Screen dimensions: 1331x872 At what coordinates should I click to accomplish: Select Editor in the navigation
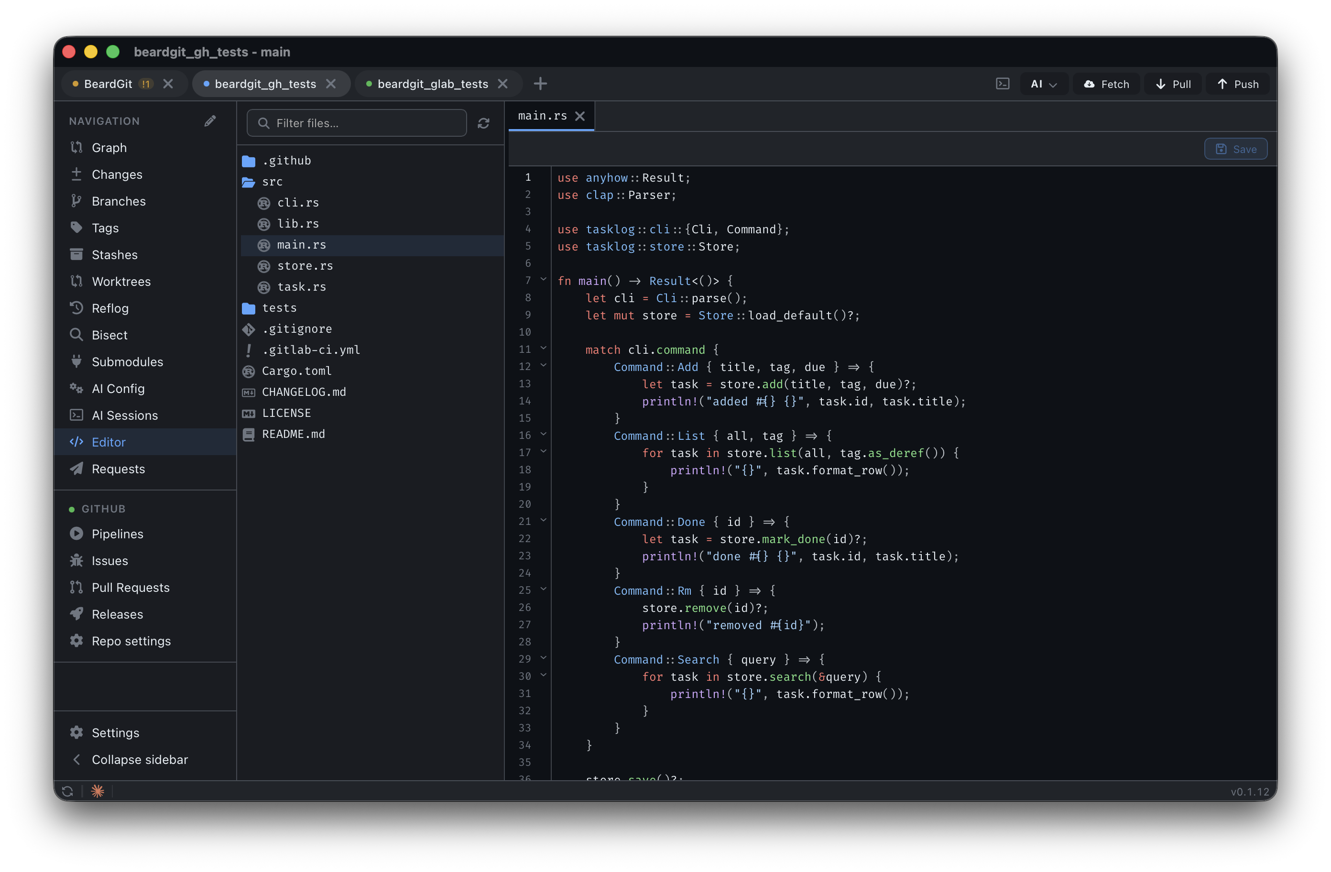[x=144, y=442]
